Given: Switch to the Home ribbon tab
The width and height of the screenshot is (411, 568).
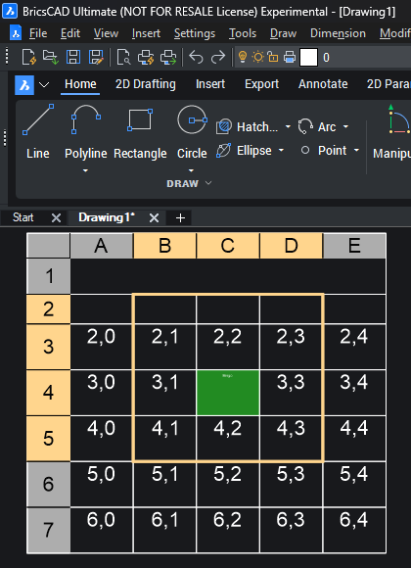Looking at the screenshot, I should (80, 84).
